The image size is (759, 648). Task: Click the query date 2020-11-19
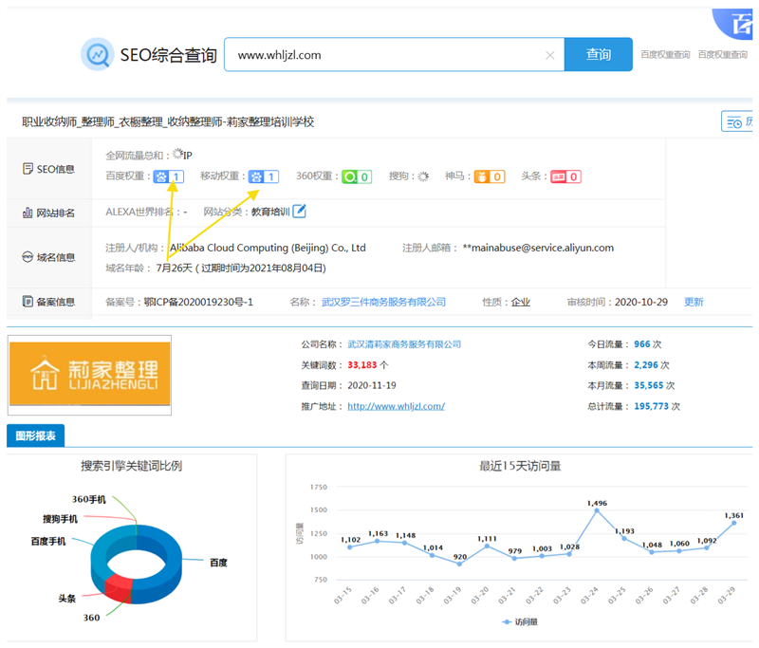pyautogui.click(x=372, y=385)
